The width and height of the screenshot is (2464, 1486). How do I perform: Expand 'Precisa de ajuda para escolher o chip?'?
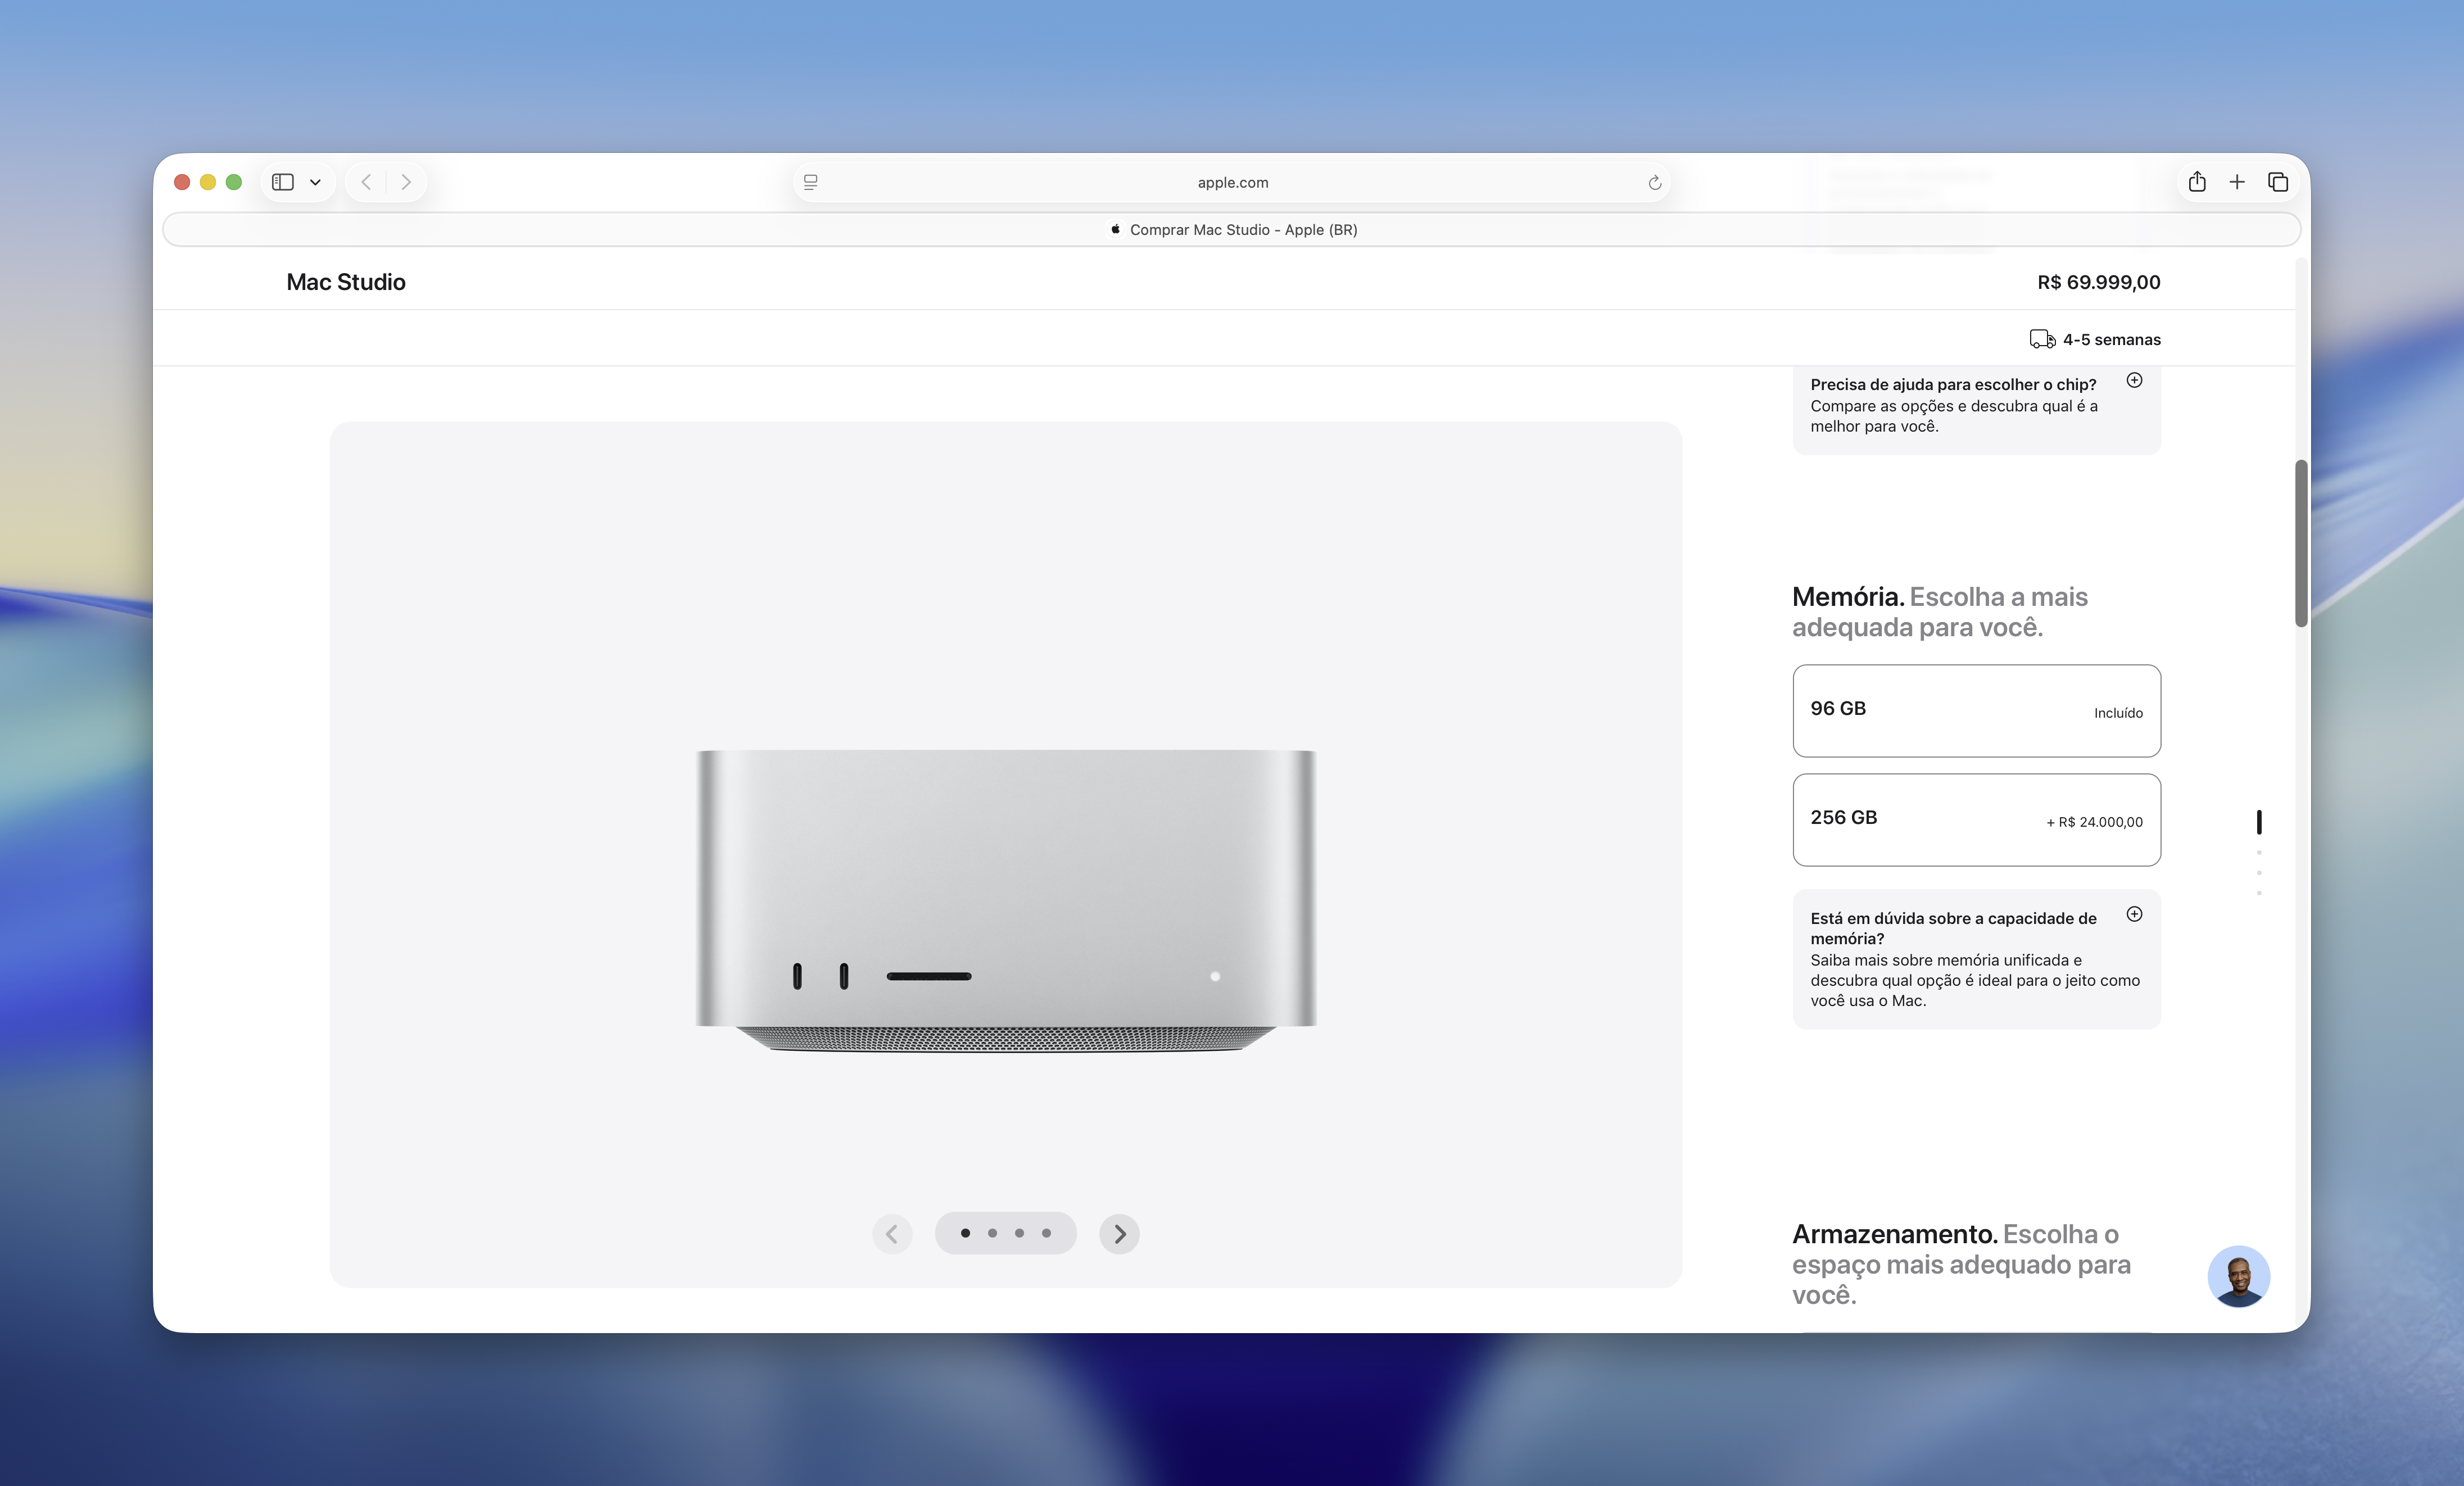pos(2135,380)
